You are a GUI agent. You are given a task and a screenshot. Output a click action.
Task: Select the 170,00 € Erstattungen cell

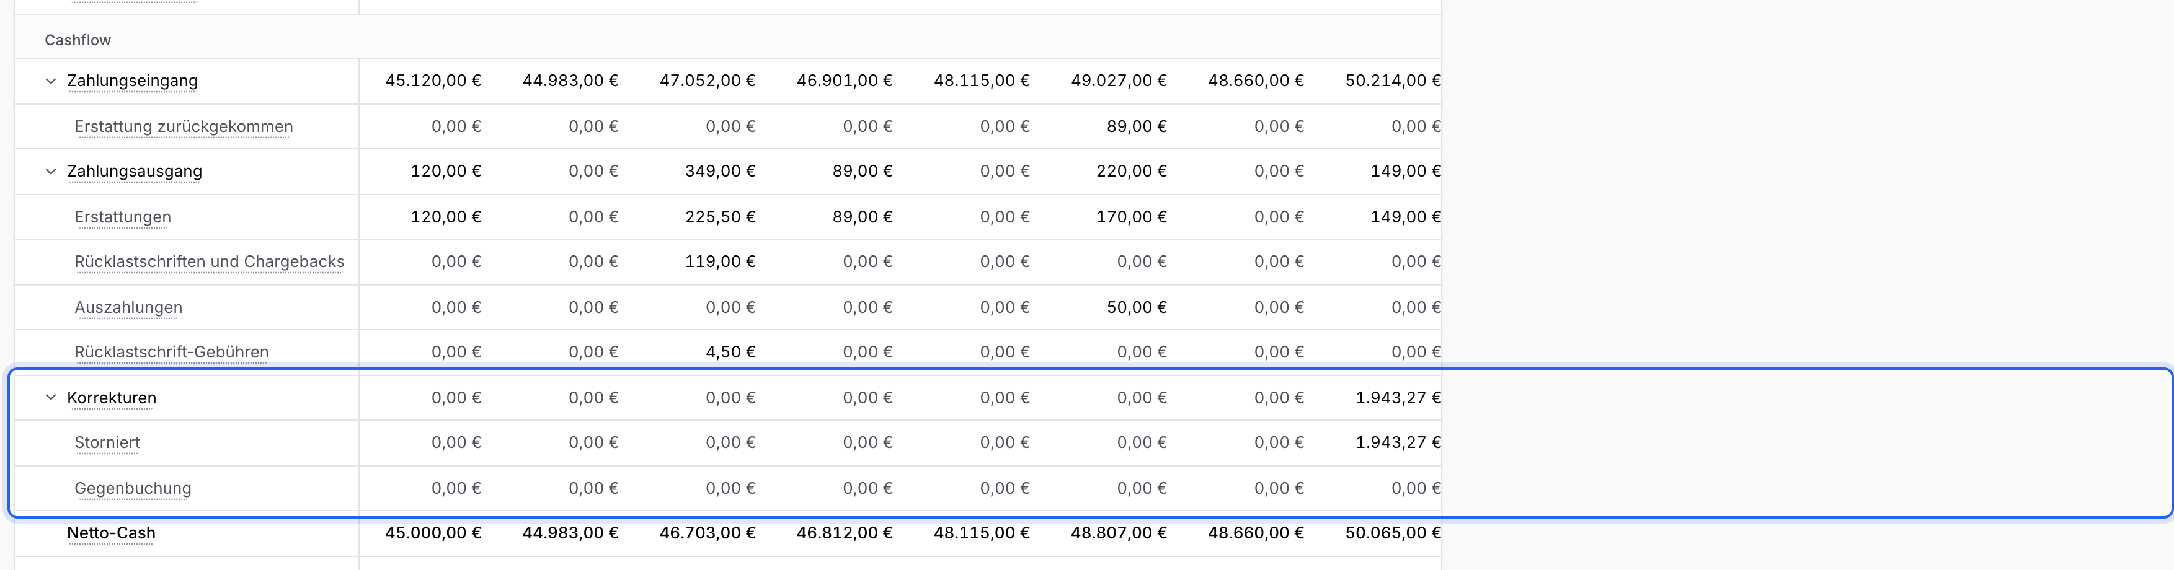(1132, 217)
